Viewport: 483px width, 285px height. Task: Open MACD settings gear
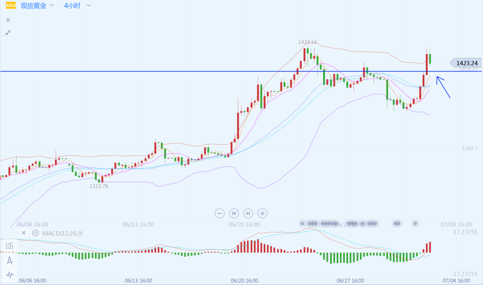pyautogui.click(x=35, y=233)
